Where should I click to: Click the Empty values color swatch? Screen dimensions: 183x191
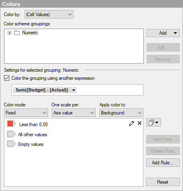11,144
